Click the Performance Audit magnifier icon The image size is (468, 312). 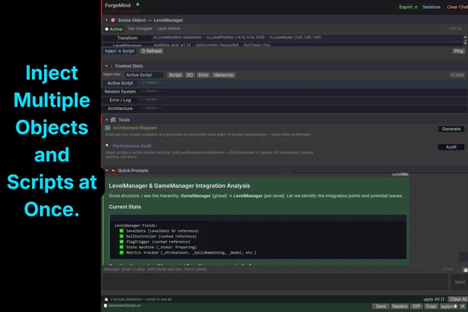107,146
